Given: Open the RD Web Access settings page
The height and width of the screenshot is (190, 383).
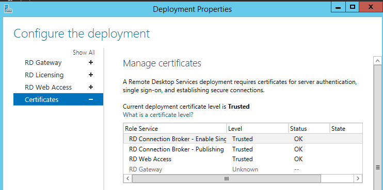Looking at the screenshot, I should (49, 87).
